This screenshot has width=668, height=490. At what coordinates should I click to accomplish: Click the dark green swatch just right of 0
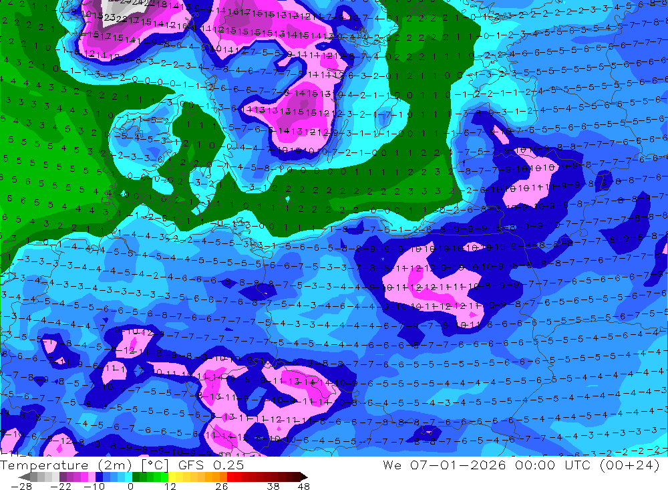coord(136,477)
